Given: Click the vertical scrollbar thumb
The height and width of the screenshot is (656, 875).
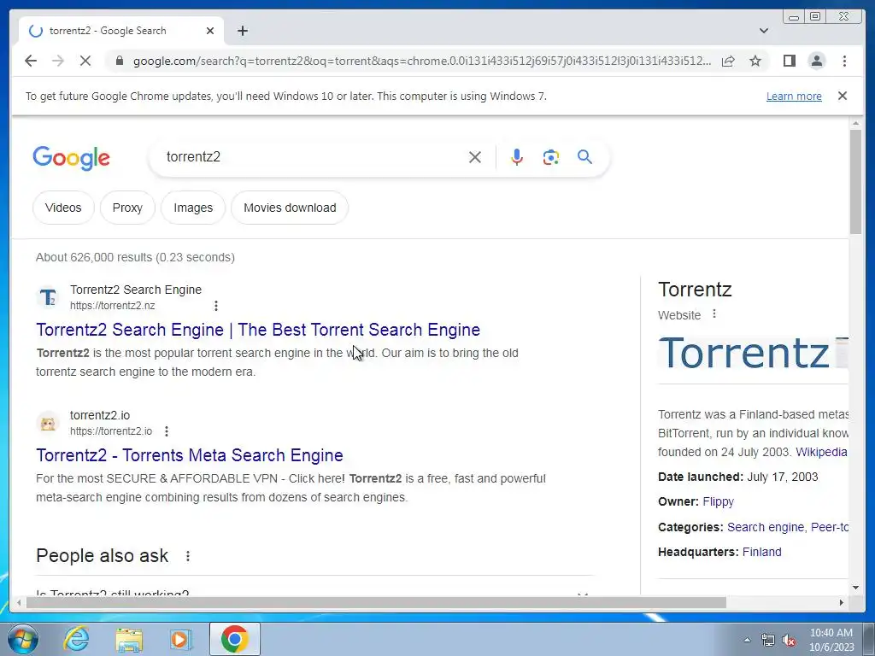Looking at the screenshot, I should (855, 181).
